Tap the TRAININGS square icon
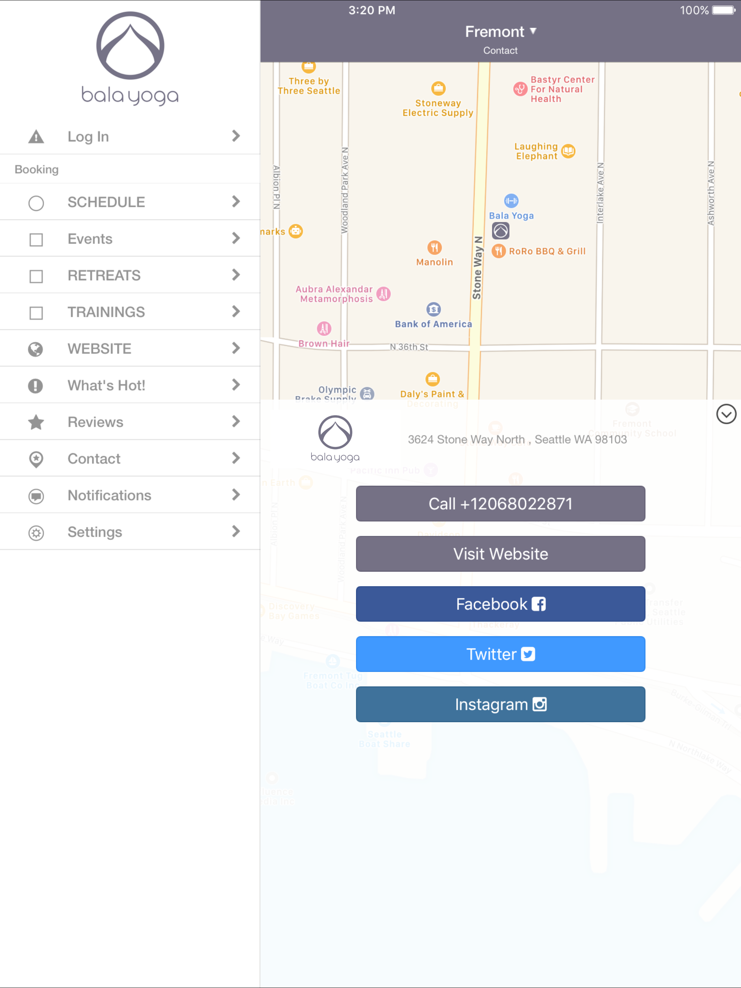The image size is (741, 988). pos(36,313)
